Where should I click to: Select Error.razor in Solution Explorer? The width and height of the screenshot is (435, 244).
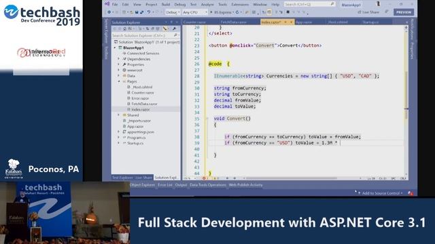141,98
